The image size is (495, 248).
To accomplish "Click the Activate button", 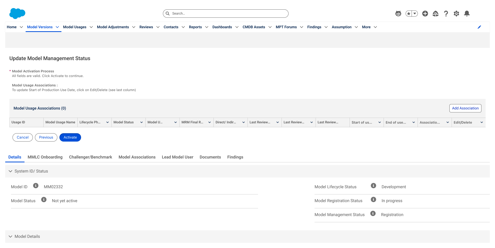I will 70,137.
